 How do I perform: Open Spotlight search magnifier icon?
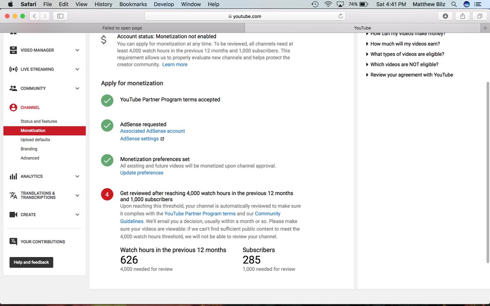[455, 4]
